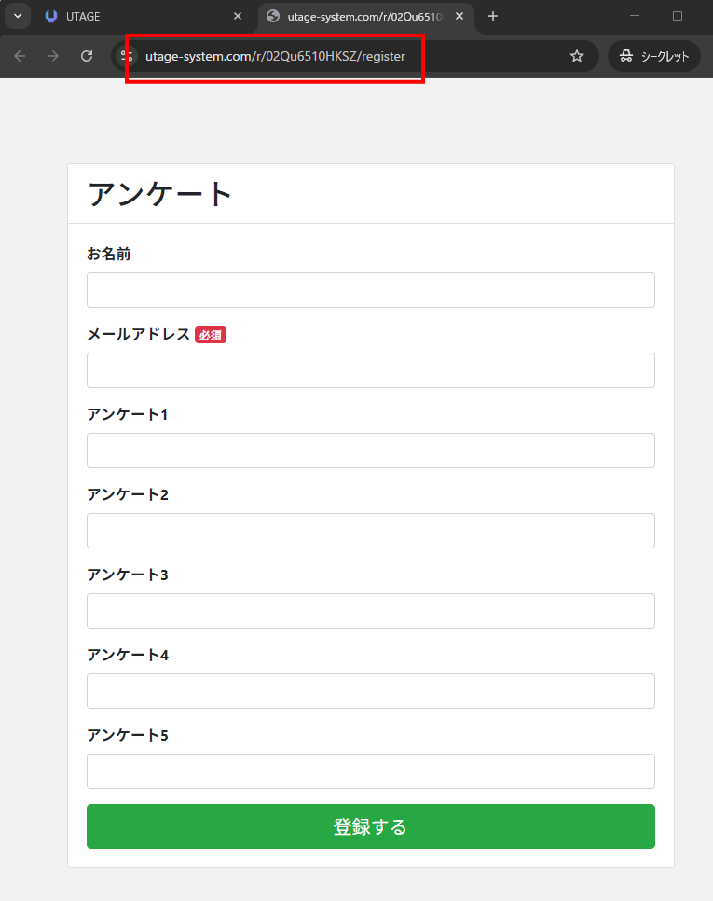This screenshot has width=713, height=901.
Task: Bookmark page with the star icon
Action: click(577, 56)
